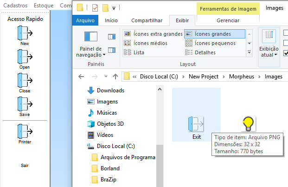This screenshot has height=187, width=288.
Task: Expand arrow after Morpheus breadcrumb
Action: tap(259, 77)
